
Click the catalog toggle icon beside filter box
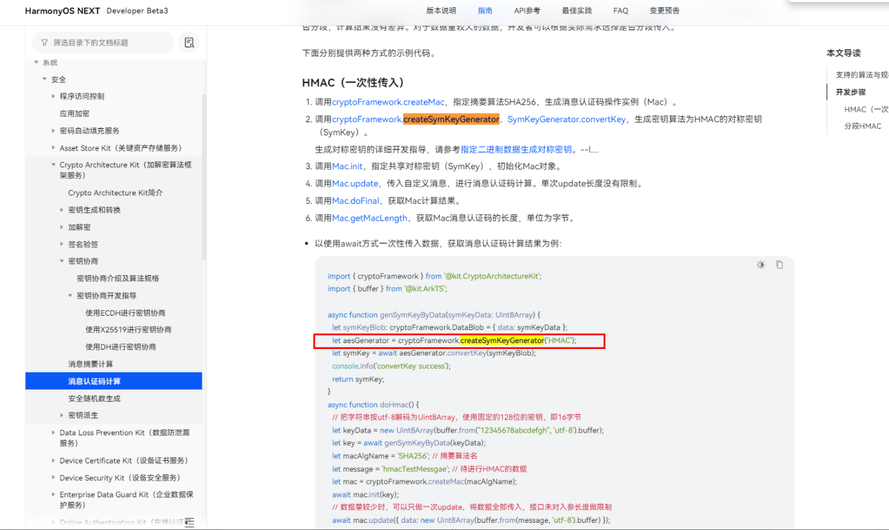pyautogui.click(x=189, y=42)
